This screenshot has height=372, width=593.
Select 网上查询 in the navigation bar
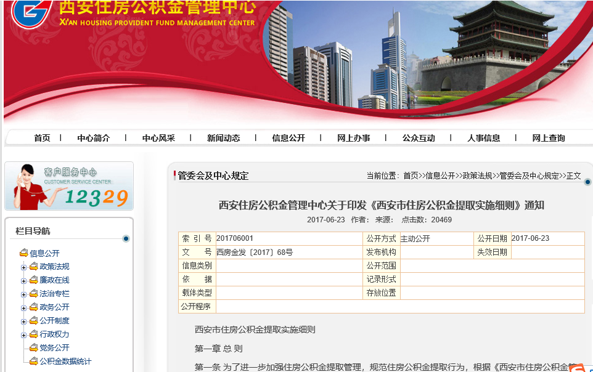click(x=548, y=138)
